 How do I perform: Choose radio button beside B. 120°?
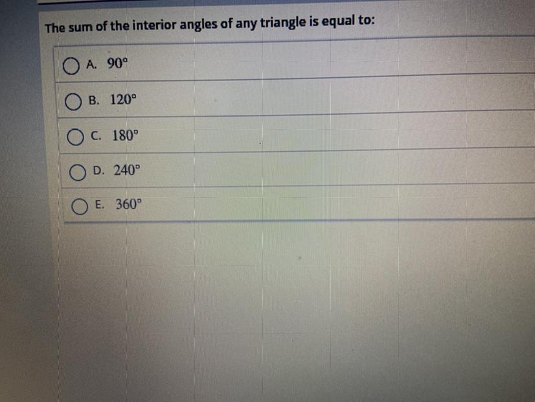[x=73, y=102]
